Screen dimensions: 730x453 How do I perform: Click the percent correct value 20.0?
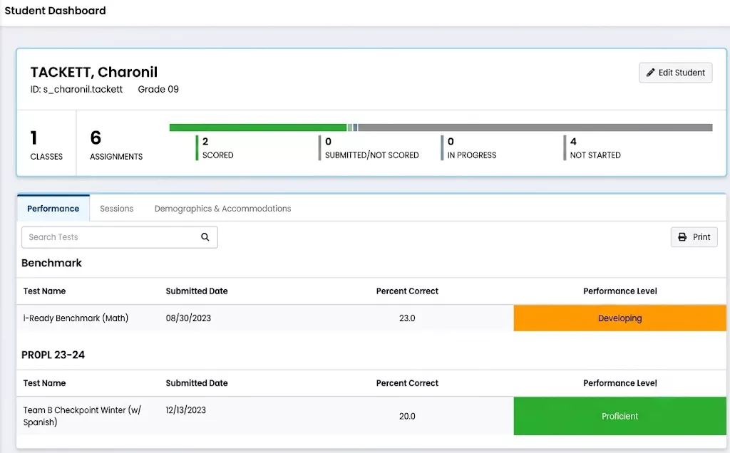tap(407, 416)
